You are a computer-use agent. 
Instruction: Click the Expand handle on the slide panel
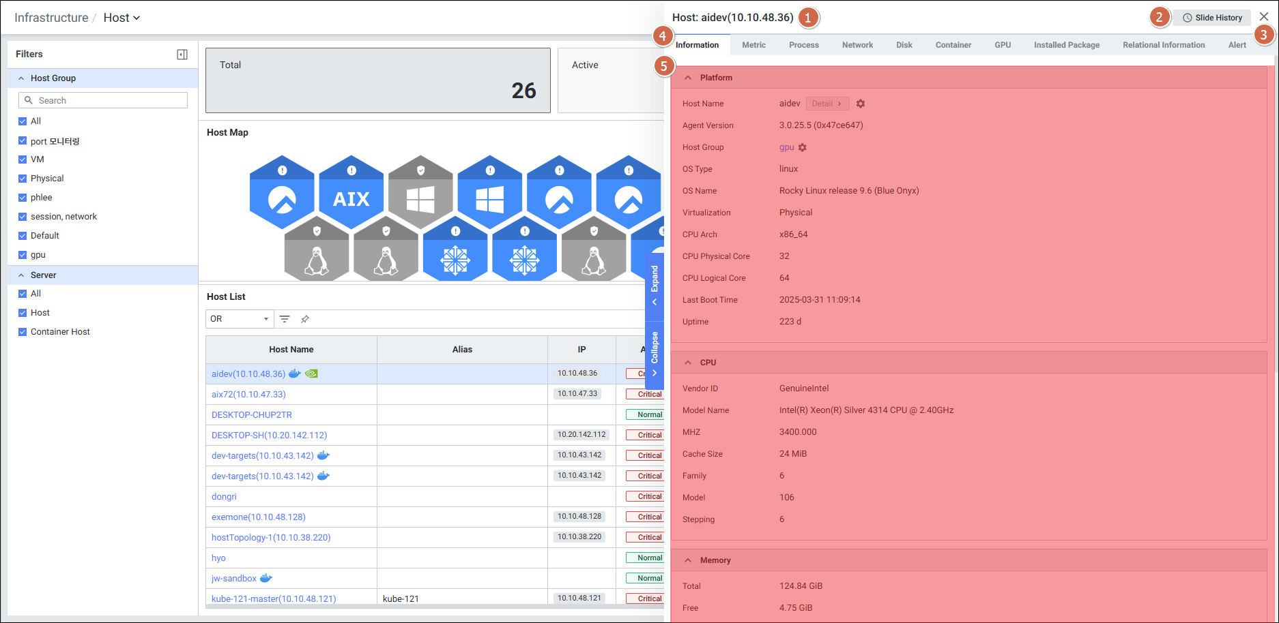(x=655, y=285)
